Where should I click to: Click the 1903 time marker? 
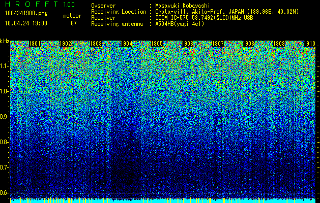(96, 44)
